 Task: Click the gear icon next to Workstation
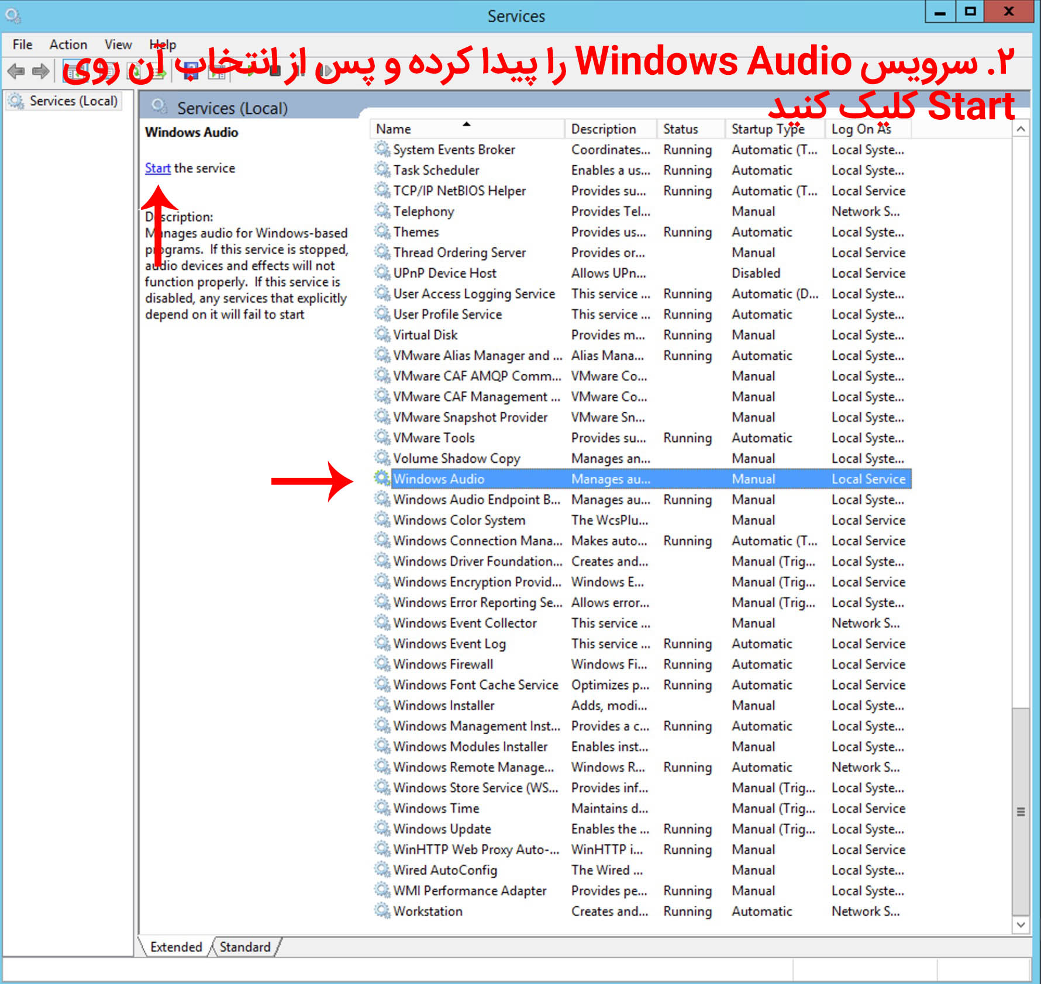(x=382, y=911)
